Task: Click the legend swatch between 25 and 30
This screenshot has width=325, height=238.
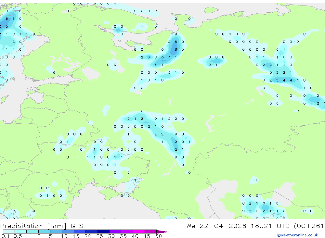Action: coord(103,232)
